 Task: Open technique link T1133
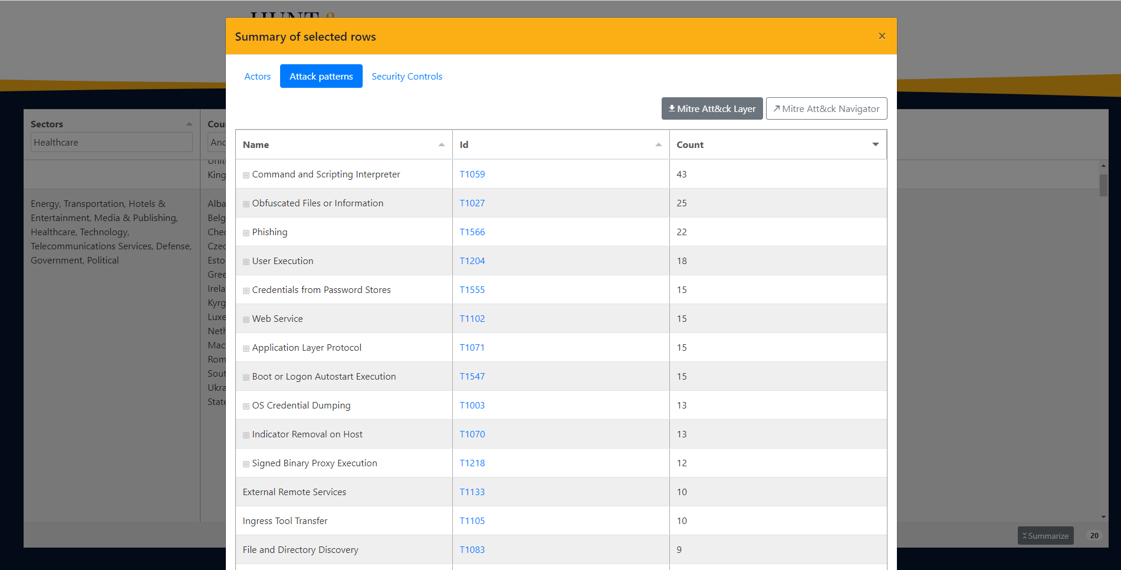[472, 492]
